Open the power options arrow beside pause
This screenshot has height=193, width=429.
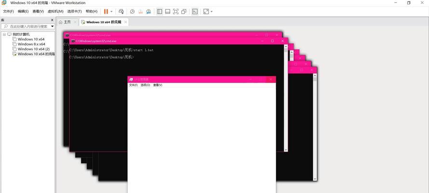click(111, 12)
